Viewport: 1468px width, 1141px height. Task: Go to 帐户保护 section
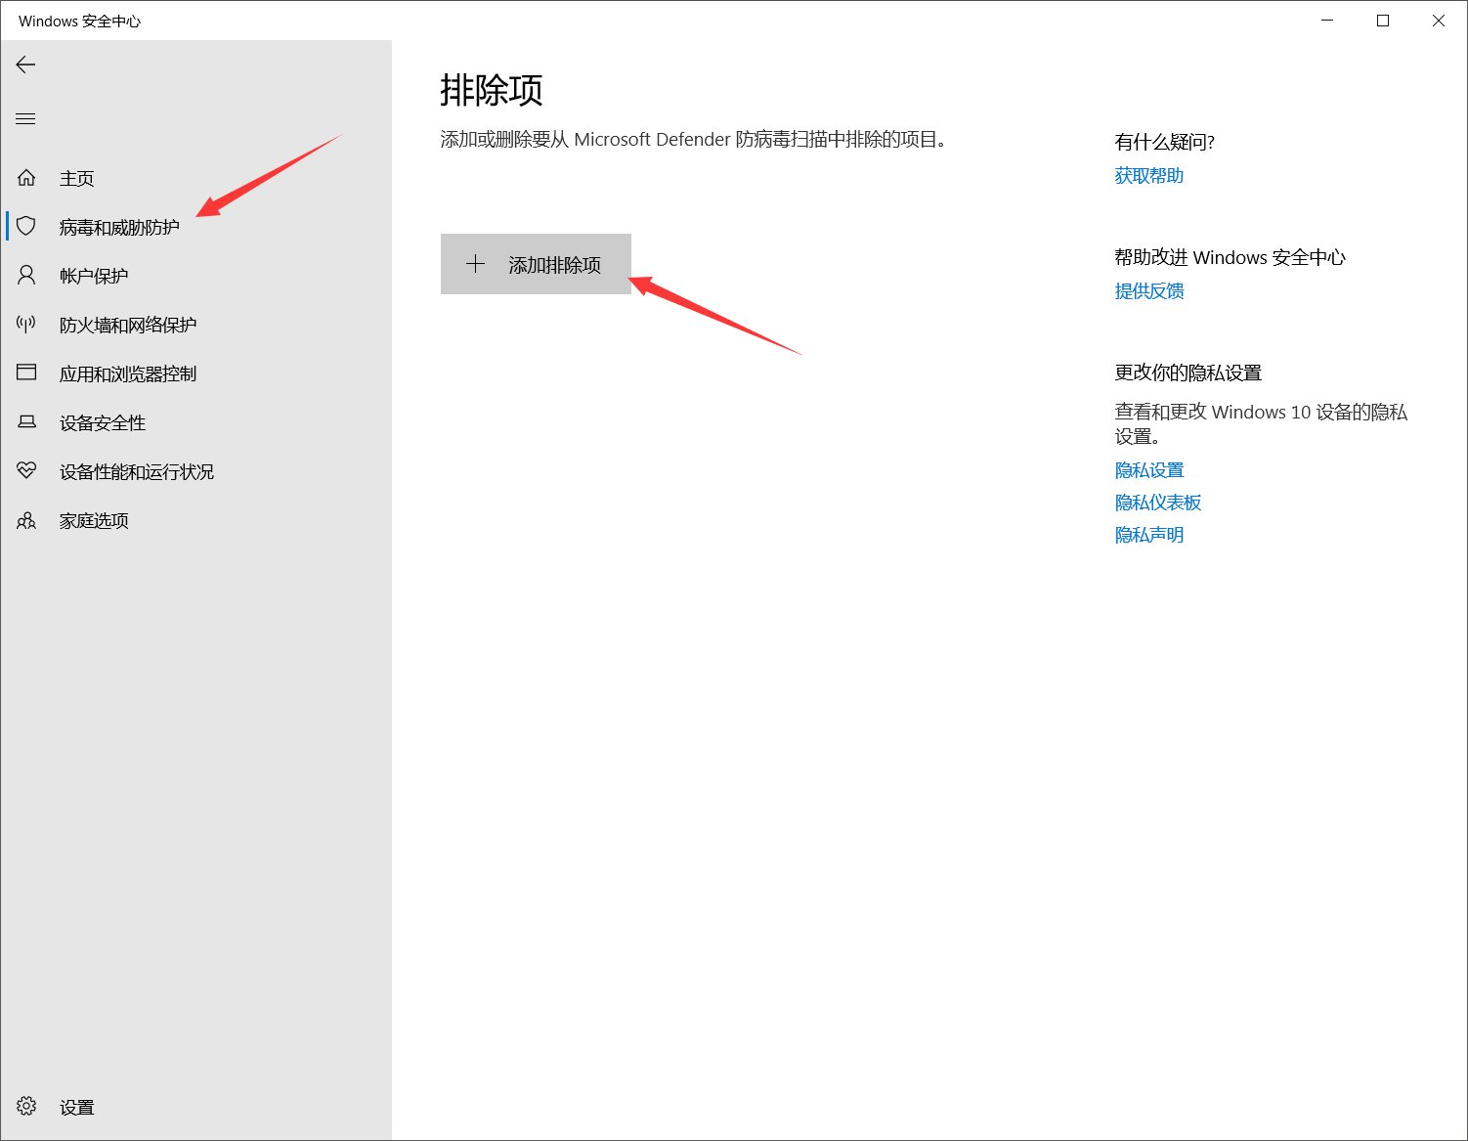click(195, 276)
